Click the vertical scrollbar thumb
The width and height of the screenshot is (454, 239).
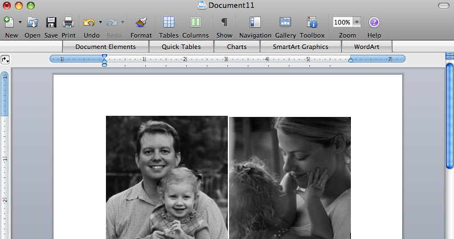click(x=449, y=116)
